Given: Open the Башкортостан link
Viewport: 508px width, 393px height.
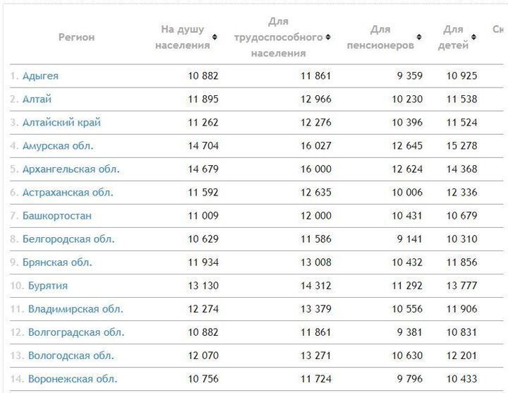Looking at the screenshot, I should pos(57,215).
